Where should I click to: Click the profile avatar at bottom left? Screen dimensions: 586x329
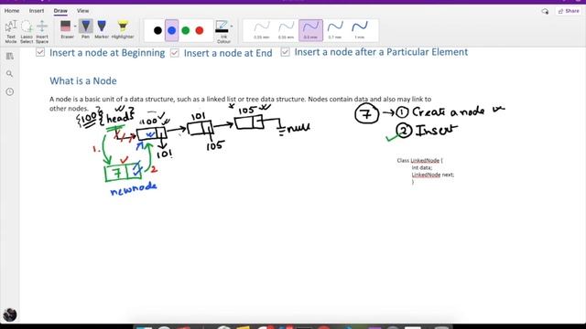(10, 314)
